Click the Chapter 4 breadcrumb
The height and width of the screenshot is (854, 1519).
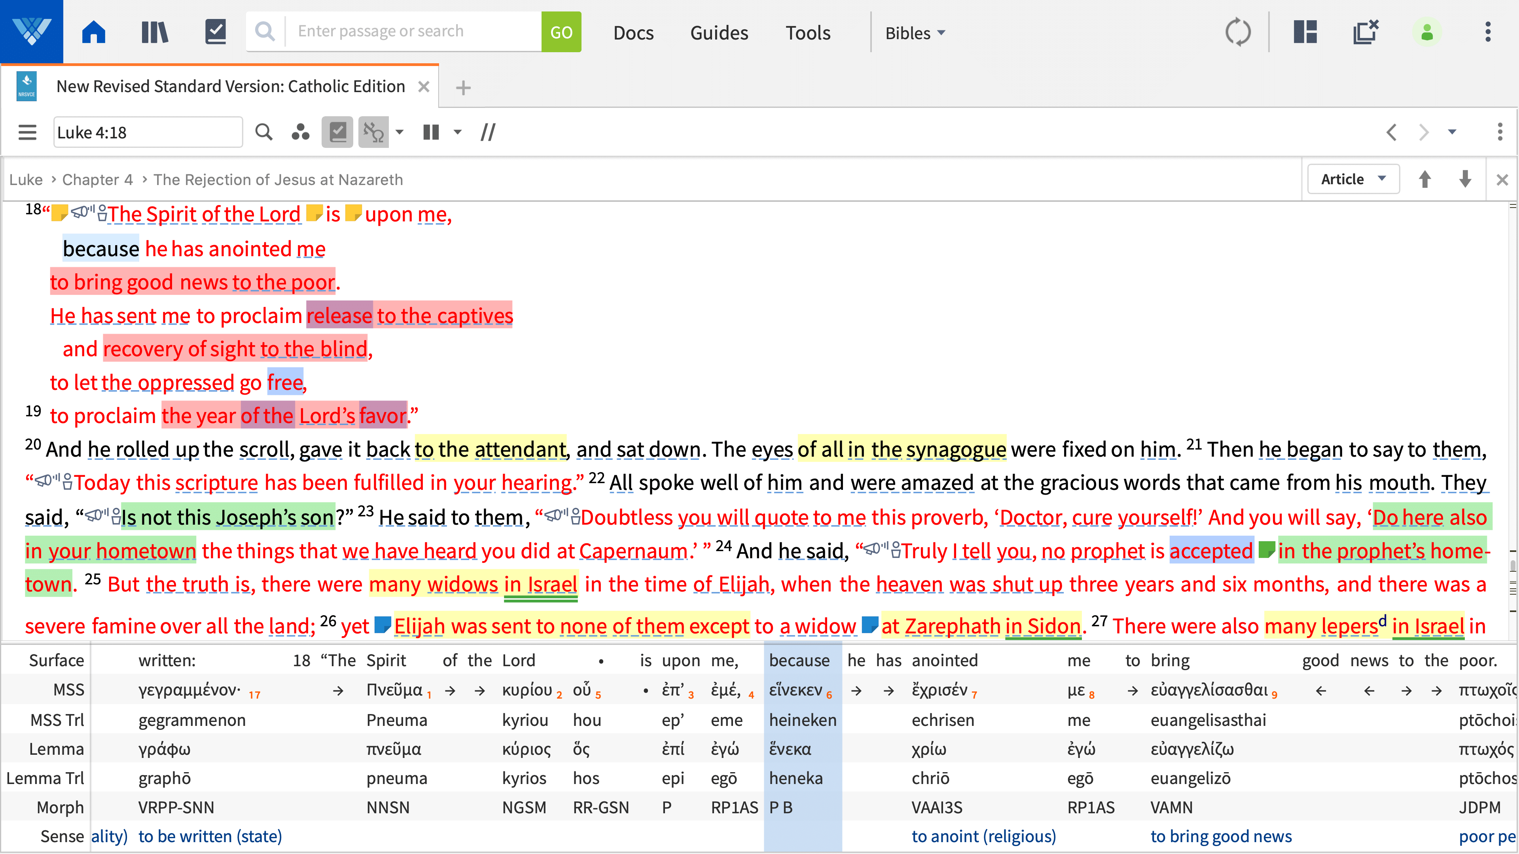(97, 179)
